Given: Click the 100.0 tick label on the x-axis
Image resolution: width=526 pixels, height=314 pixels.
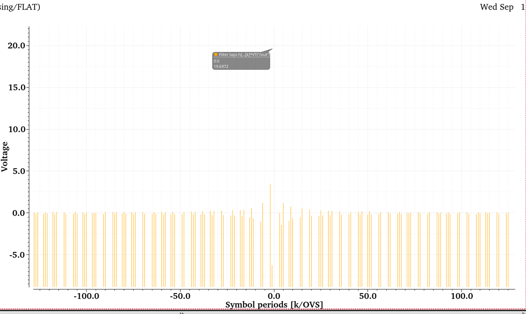Looking at the screenshot, I should 461,296.
